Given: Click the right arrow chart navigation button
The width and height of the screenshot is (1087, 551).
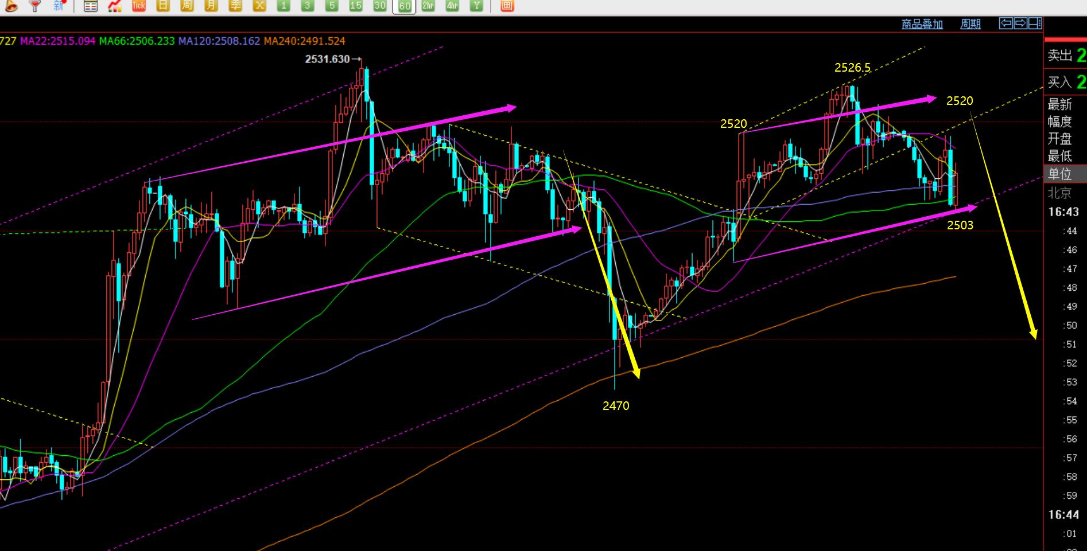Looking at the screenshot, I should pyautogui.click(x=1020, y=23).
